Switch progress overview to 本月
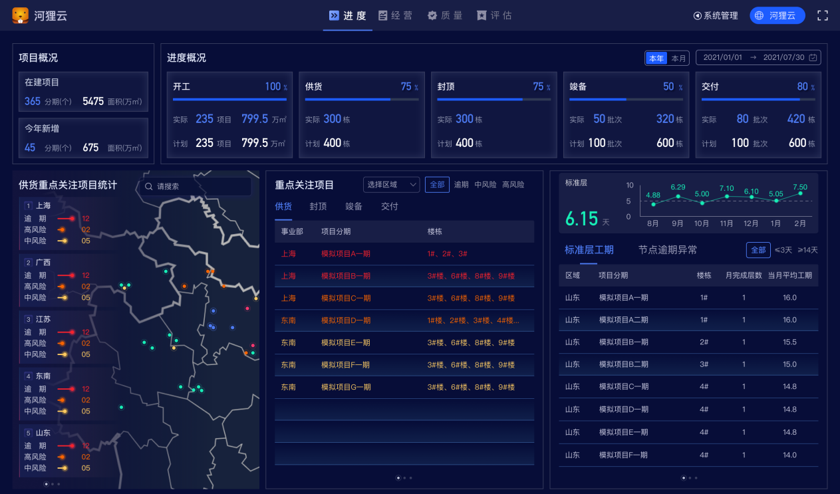Screen dimensions: 840x494 pos(678,59)
